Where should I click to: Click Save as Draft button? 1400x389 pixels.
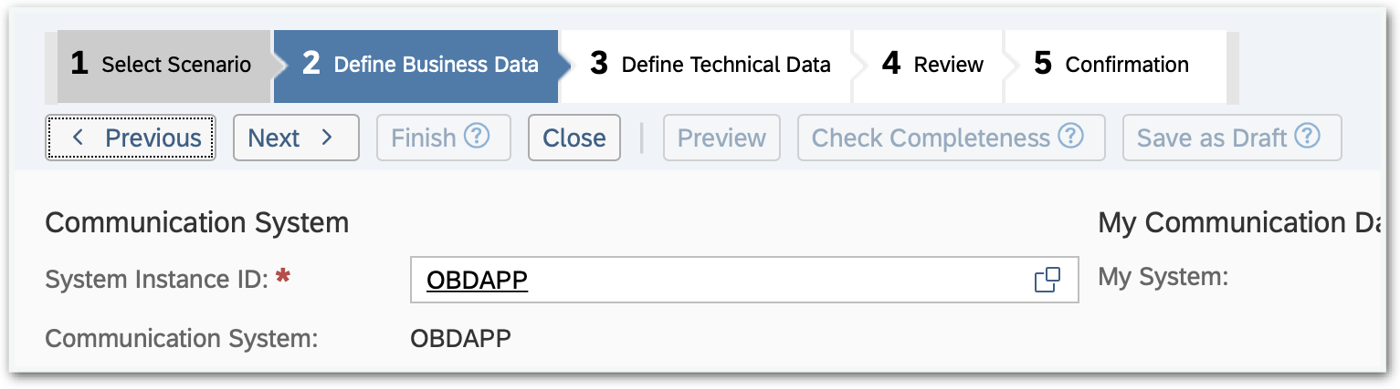(1212, 138)
